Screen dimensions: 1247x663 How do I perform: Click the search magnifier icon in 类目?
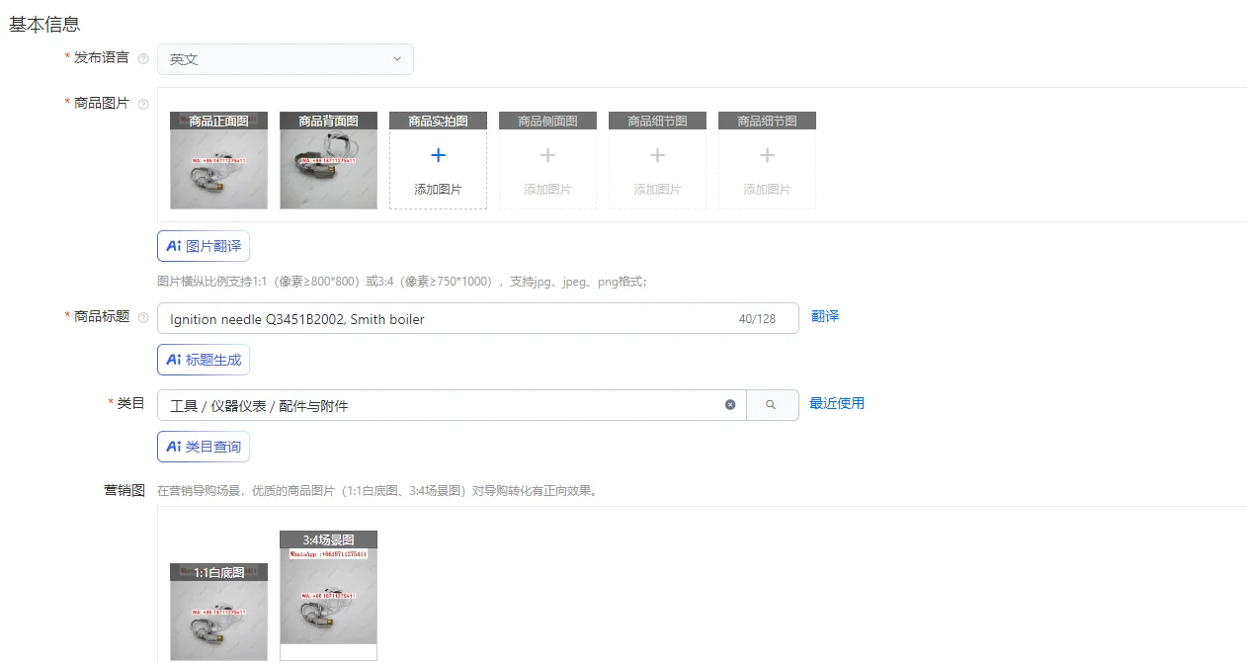tap(772, 405)
